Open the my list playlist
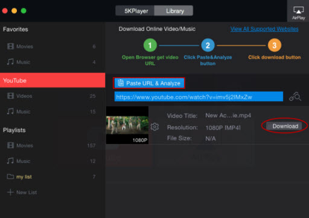 53,177
